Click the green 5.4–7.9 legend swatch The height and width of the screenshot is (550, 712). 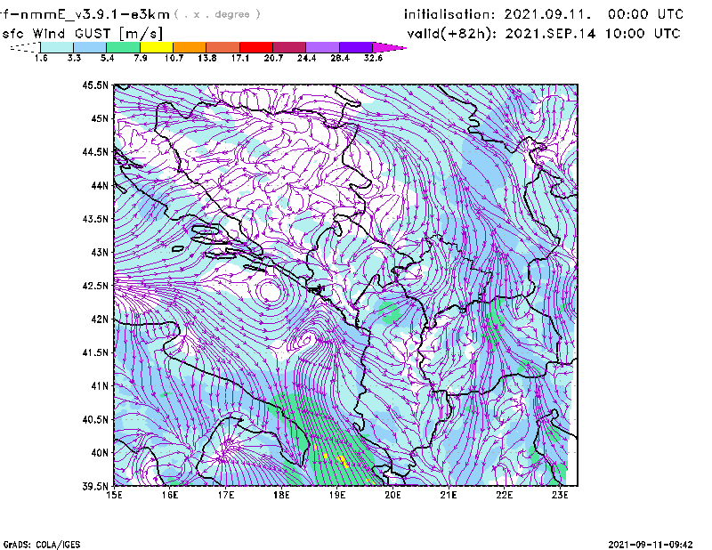coord(123,47)
